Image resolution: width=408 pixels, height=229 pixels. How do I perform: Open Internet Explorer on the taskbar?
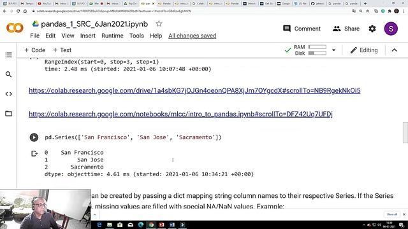coord(99,225)
